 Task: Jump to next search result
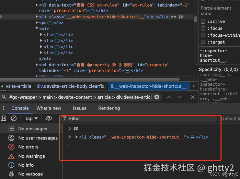point(179,97)
